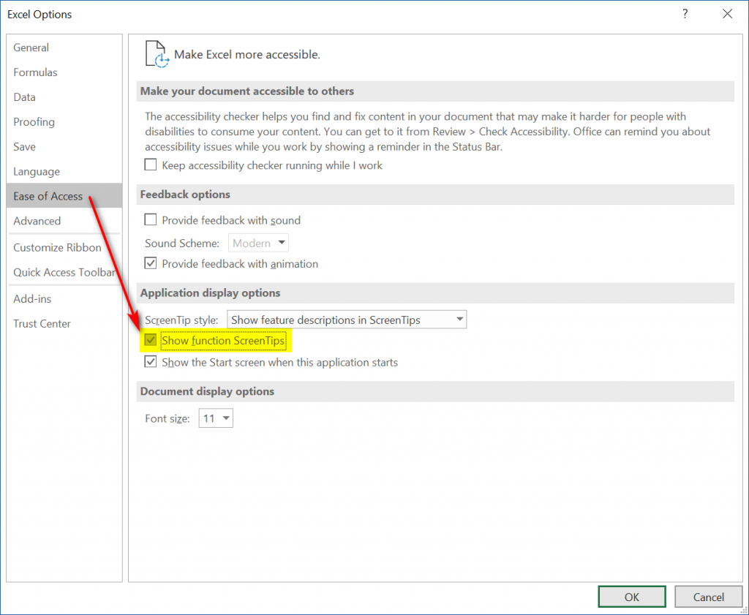Uncheck Provide feedback with animation

(x=151, y=263)
